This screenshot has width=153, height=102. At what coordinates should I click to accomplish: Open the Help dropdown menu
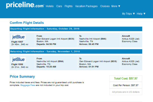point(141,14)
